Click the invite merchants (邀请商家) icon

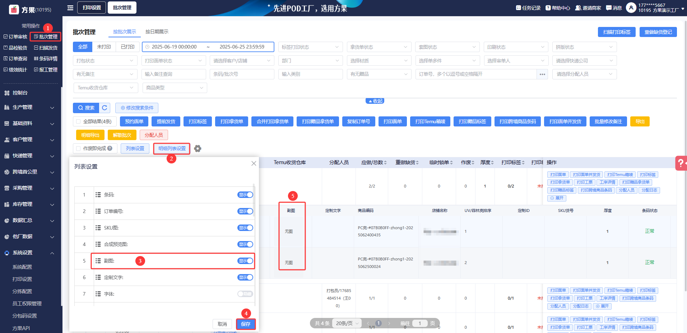(578, 8)
